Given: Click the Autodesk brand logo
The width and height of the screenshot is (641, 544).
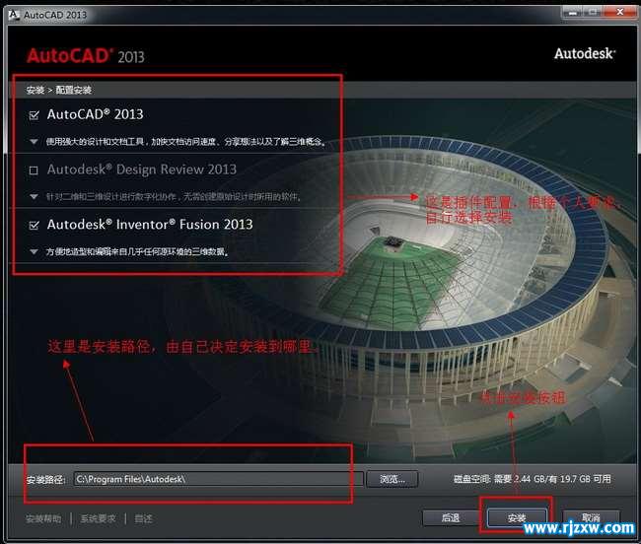Looking at the screenshot, I should [x=585, y=53].
